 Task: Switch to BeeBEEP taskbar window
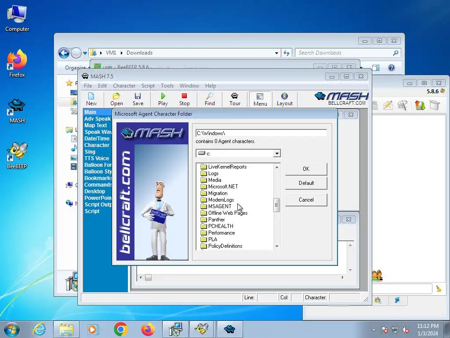click(201, 329)
